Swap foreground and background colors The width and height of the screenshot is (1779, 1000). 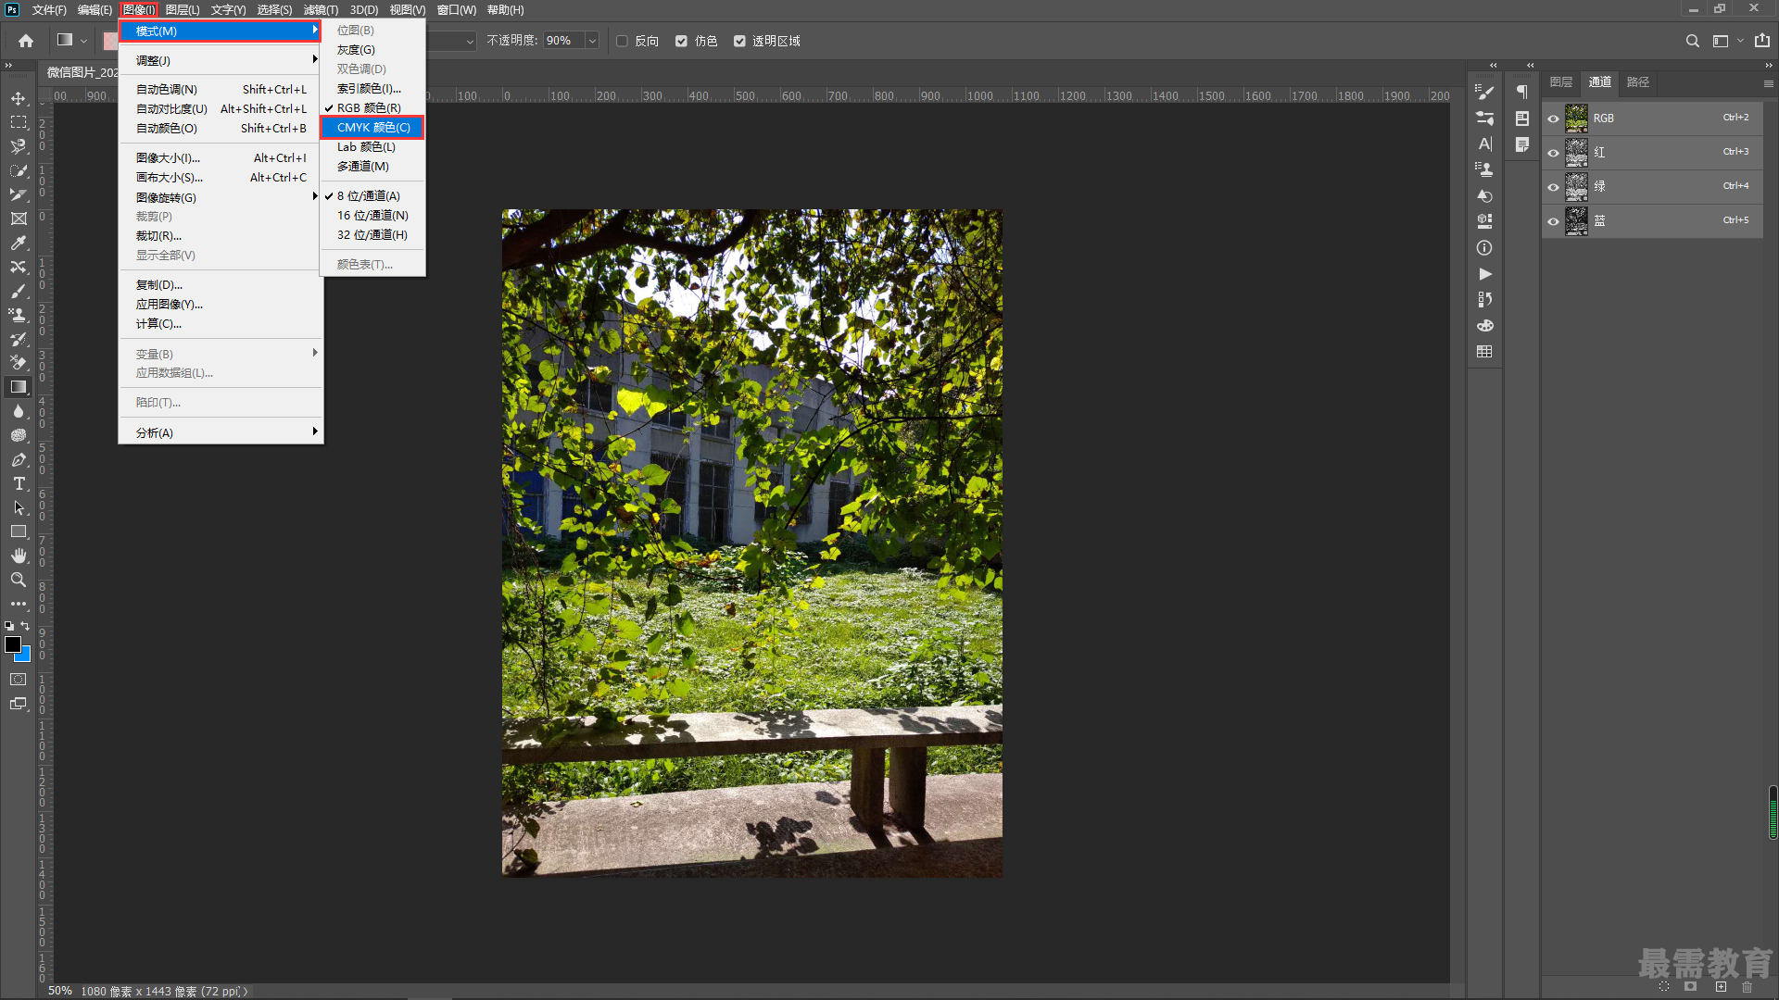pyautogui.click(x=25, y=626)
